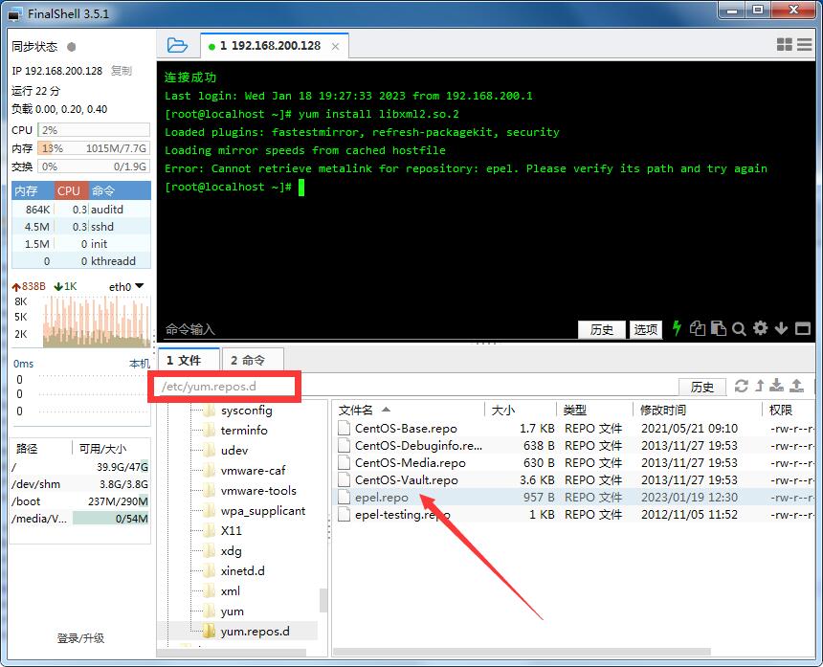Image resolution: width=823 pixels, height=667 pixels.
Task: Switch to the grid layout view icon
Action: tap(785, 45)
